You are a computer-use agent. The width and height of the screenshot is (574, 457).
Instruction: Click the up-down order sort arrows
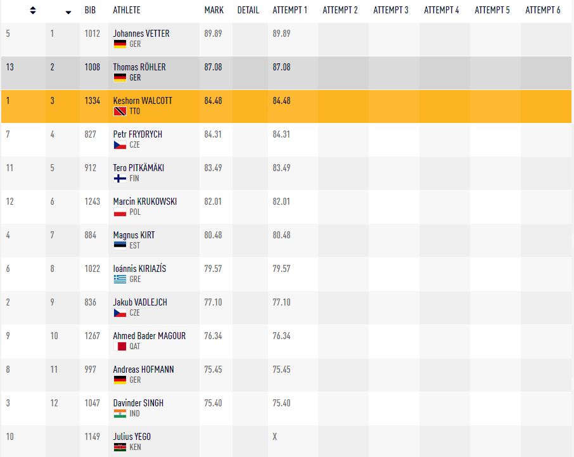(33, 11)
